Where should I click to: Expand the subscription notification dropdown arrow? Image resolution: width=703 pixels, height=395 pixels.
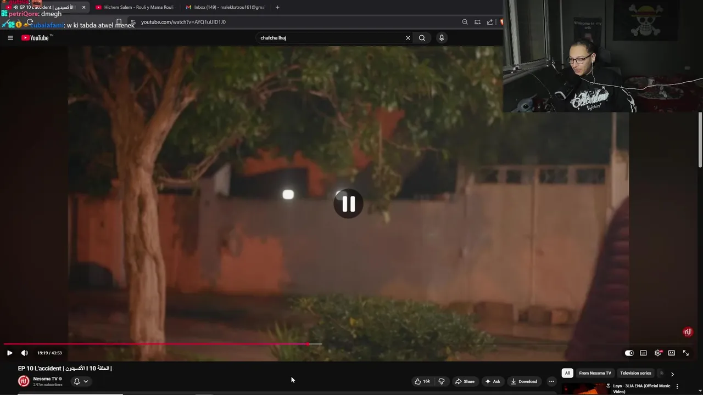click(86, 381)
